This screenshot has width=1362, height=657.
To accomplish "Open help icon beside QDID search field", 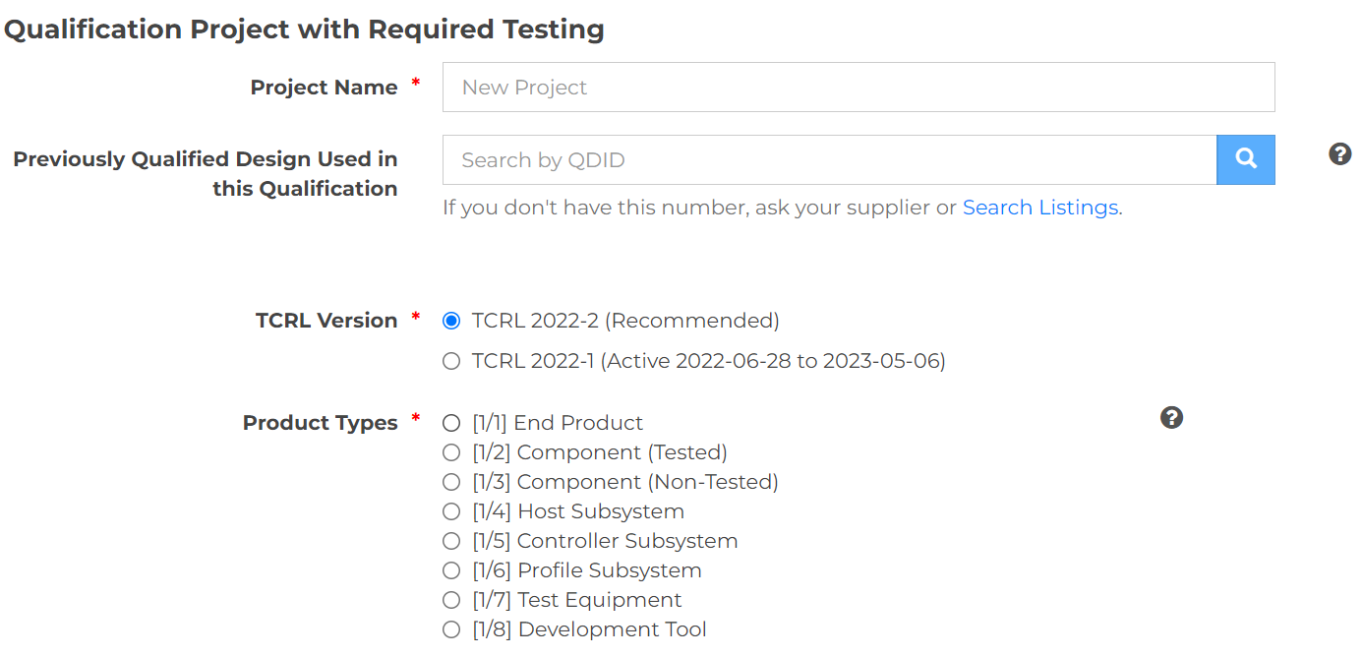I will pyautogui.click(x=1339, y=154).
